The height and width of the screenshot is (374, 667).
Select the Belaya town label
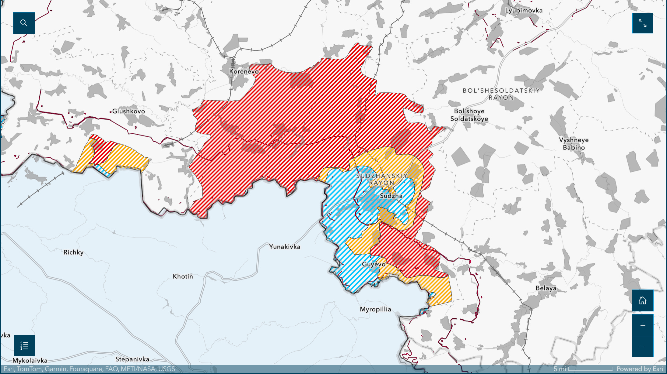pos(546,288)
